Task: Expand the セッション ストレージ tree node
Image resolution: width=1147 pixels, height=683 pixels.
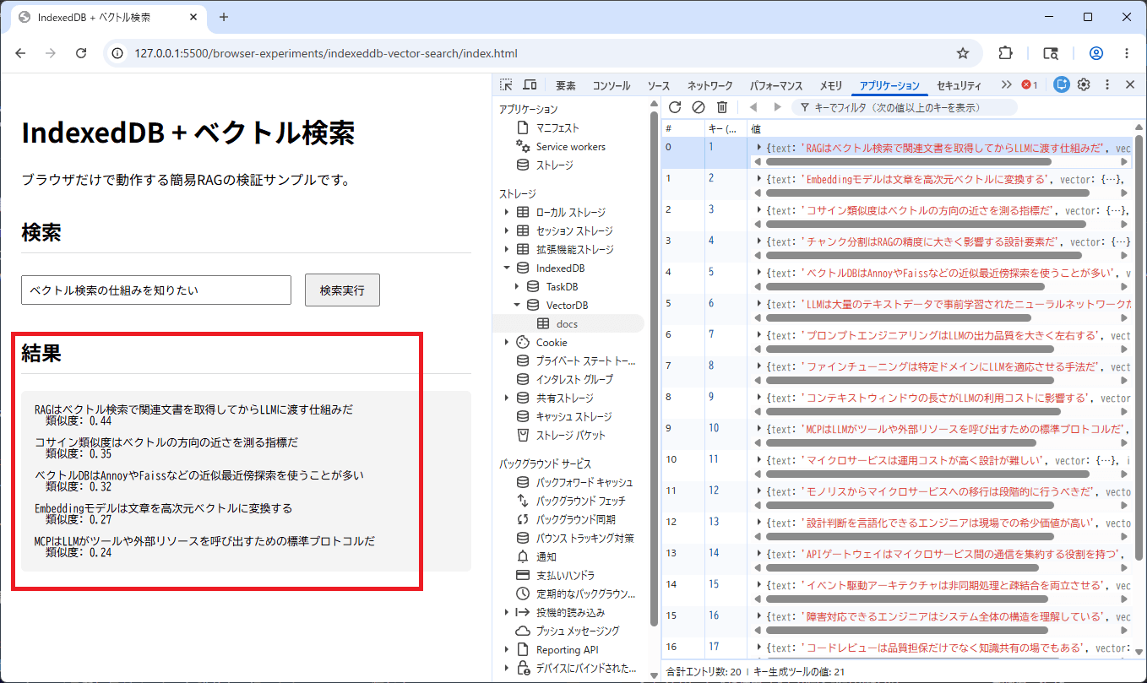Action: coord(507,231)
